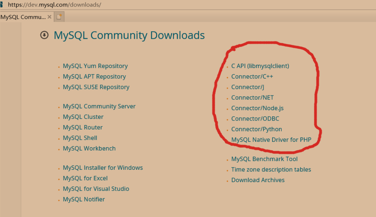
Task: Open MySQL Benchmark Tool link
Action: [x=264, y=159]
